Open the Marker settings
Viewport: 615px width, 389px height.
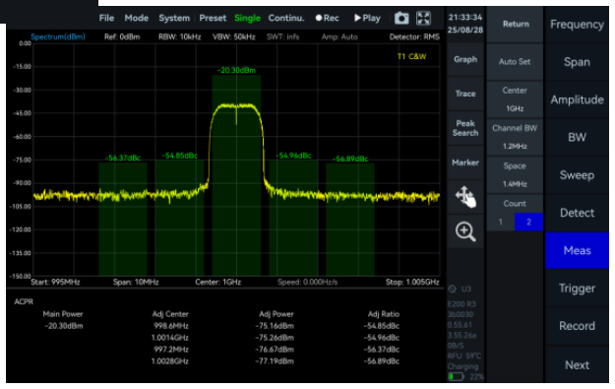point(465,162)
